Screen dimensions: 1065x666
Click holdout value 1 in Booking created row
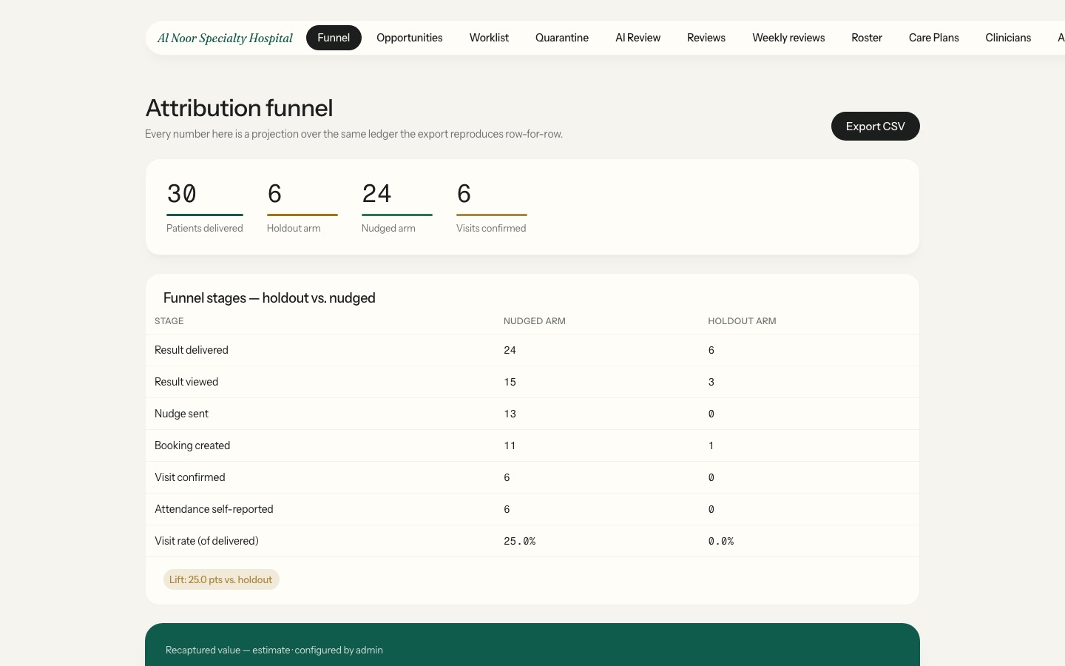point(711,445)
